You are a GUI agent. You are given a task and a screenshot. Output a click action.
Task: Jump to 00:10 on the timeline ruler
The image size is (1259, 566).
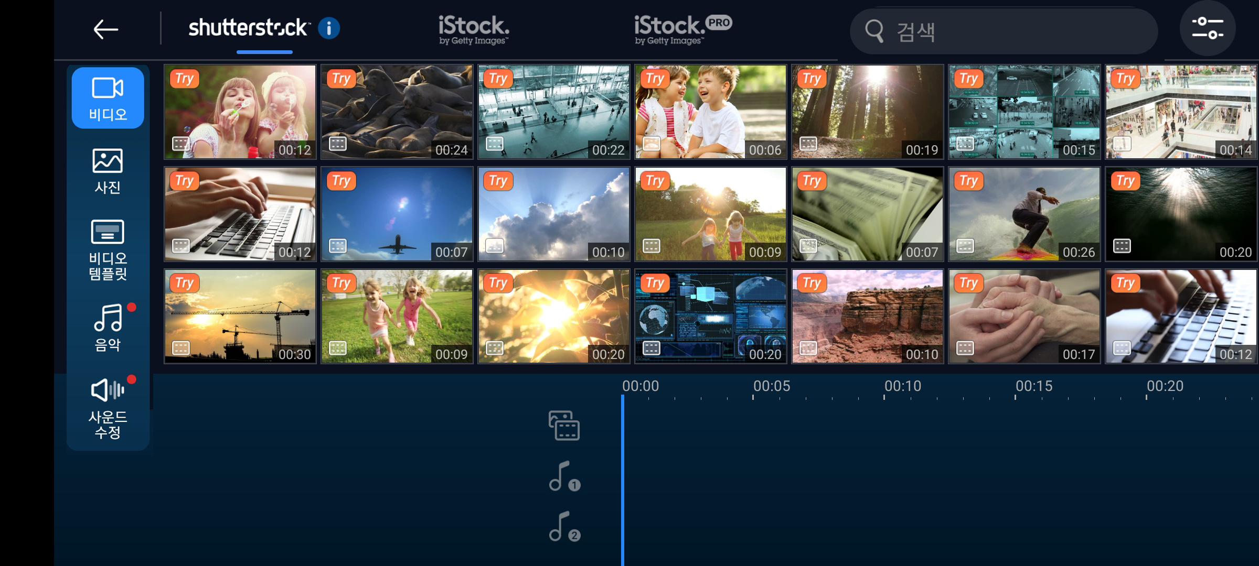point(902,386)
